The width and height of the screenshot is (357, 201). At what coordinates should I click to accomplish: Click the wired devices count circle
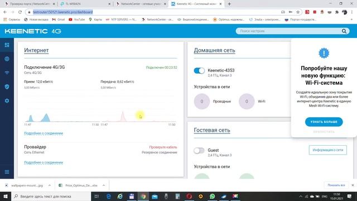[x=202, y=102]
